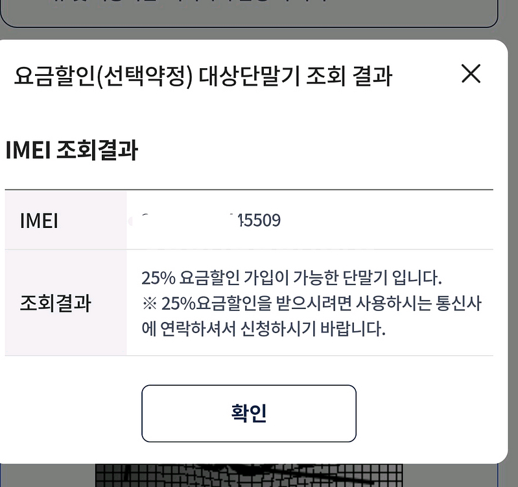This screenshot has height=487, width=518.
Task: Click the dimmed backdrop left of the patterned image
Action: pyautogui.click(x=45, y=475)
